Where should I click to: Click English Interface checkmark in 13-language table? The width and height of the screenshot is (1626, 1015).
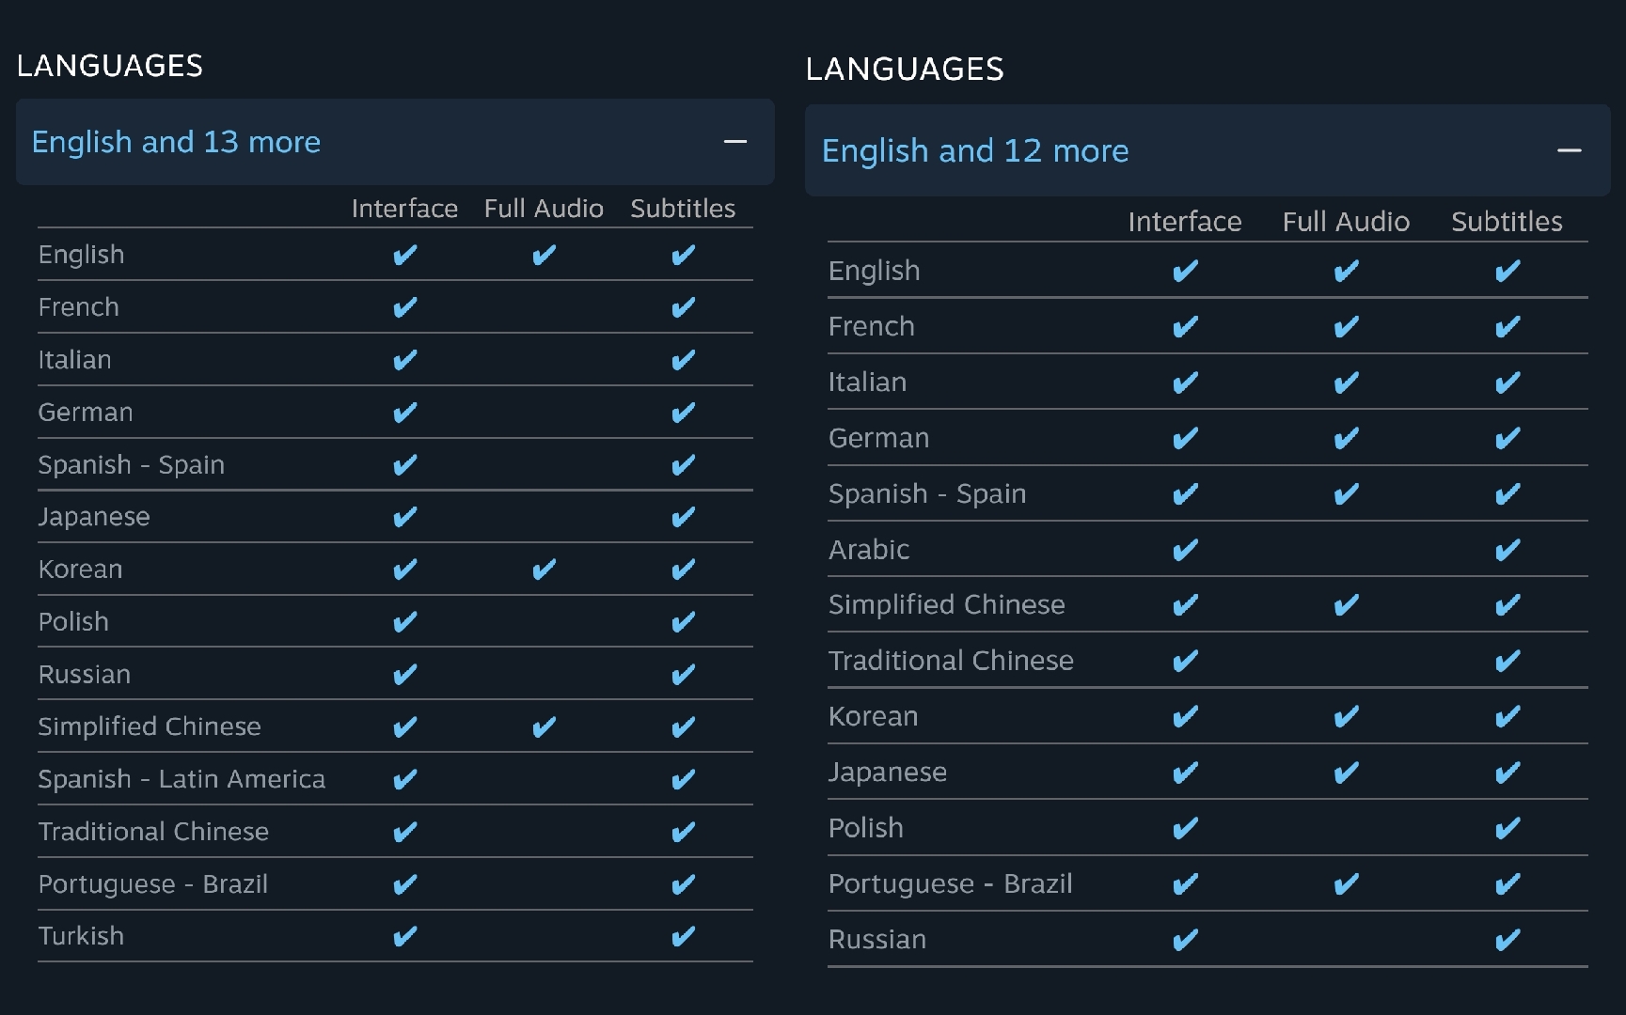(404, 255)
